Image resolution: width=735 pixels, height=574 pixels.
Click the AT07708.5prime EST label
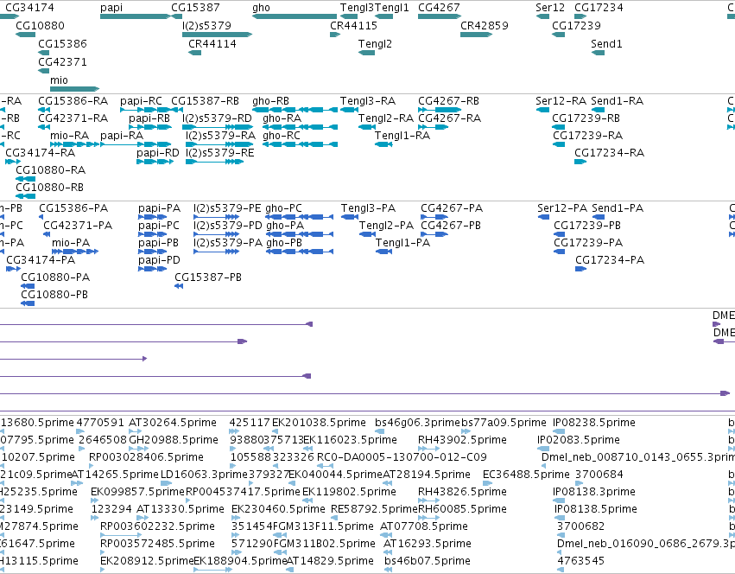tap(424, 526)
